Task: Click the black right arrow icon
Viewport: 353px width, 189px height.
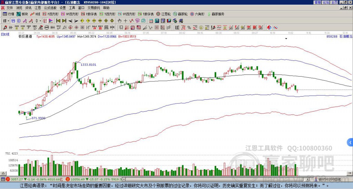Action: coord(76,21)
